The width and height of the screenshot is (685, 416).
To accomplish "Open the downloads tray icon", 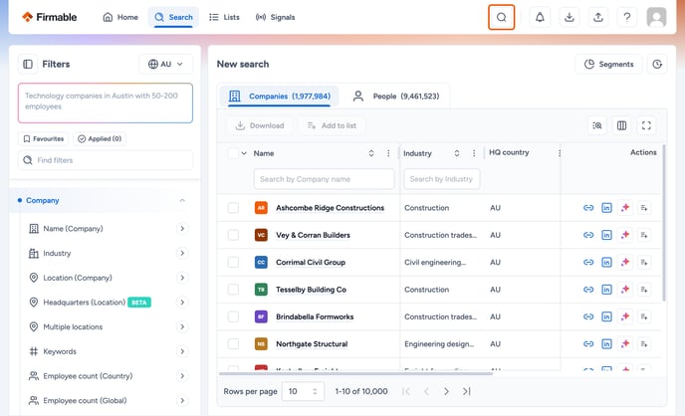I will [x=569, y=18].
